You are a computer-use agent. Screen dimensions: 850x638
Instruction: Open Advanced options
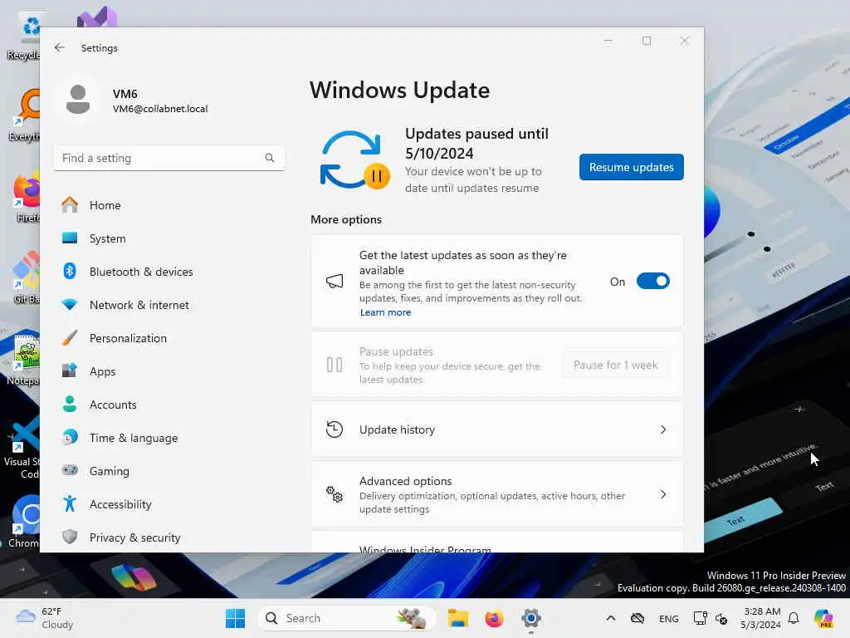[496, 494]
